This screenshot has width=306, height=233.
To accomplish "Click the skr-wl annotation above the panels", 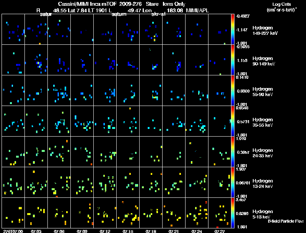I will [x=158, y=15].
